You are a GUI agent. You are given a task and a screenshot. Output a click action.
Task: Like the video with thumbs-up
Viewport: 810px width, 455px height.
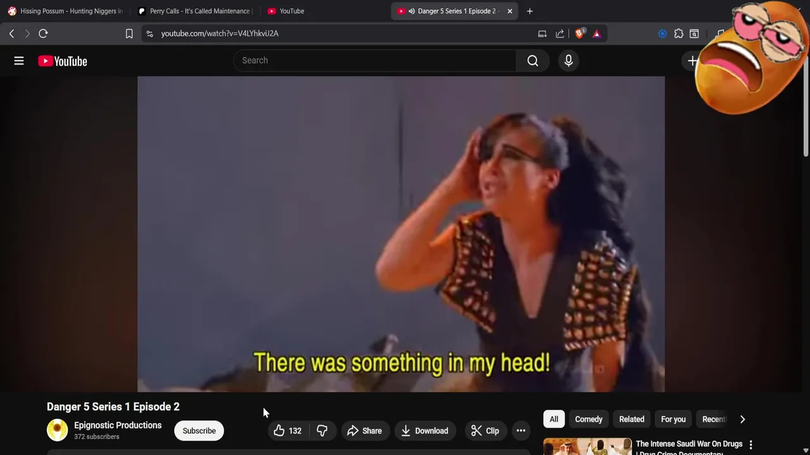click(287, 431)
